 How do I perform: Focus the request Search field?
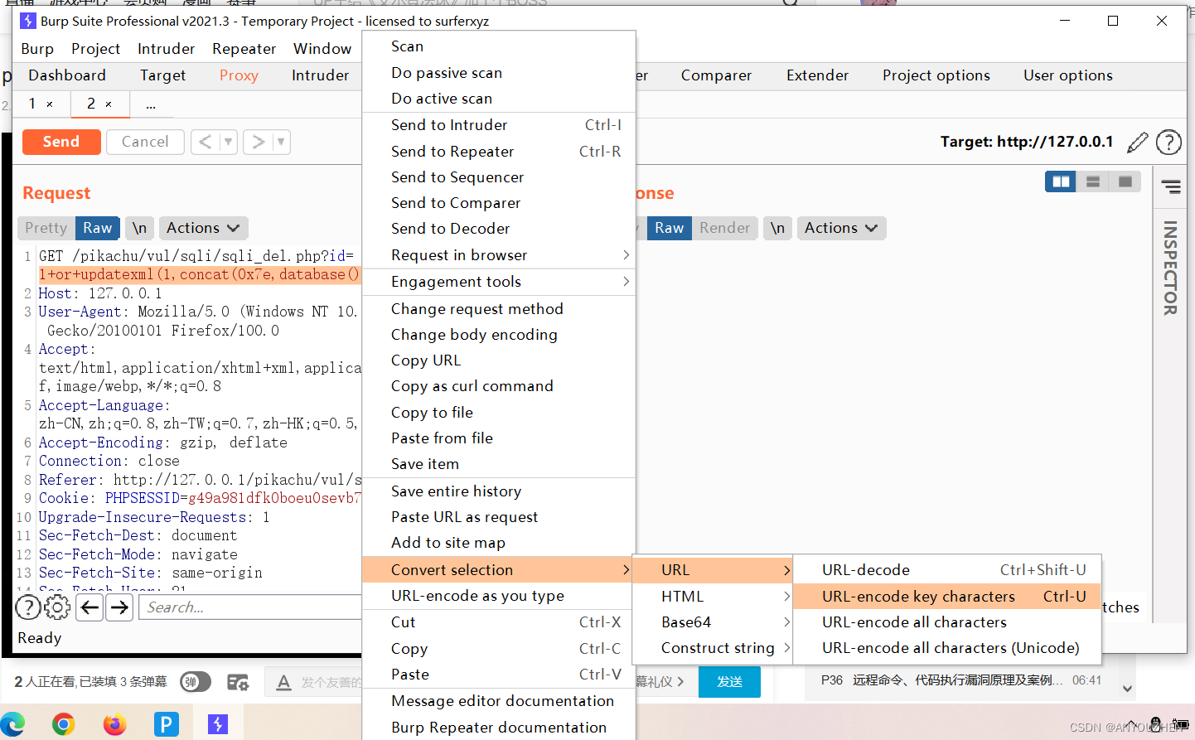click(x=251, y=607)
